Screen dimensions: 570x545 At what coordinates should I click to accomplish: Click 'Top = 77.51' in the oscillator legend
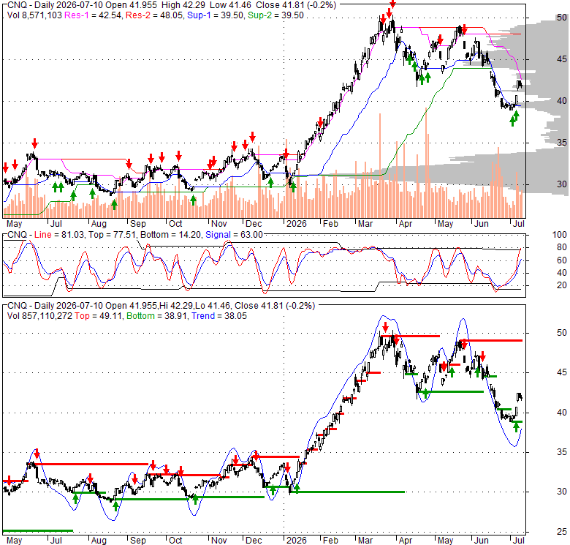pyautogui.click(x=113, y=235)
